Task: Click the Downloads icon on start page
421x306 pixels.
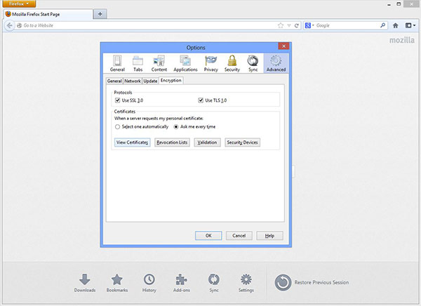Action: pos(84,279)
